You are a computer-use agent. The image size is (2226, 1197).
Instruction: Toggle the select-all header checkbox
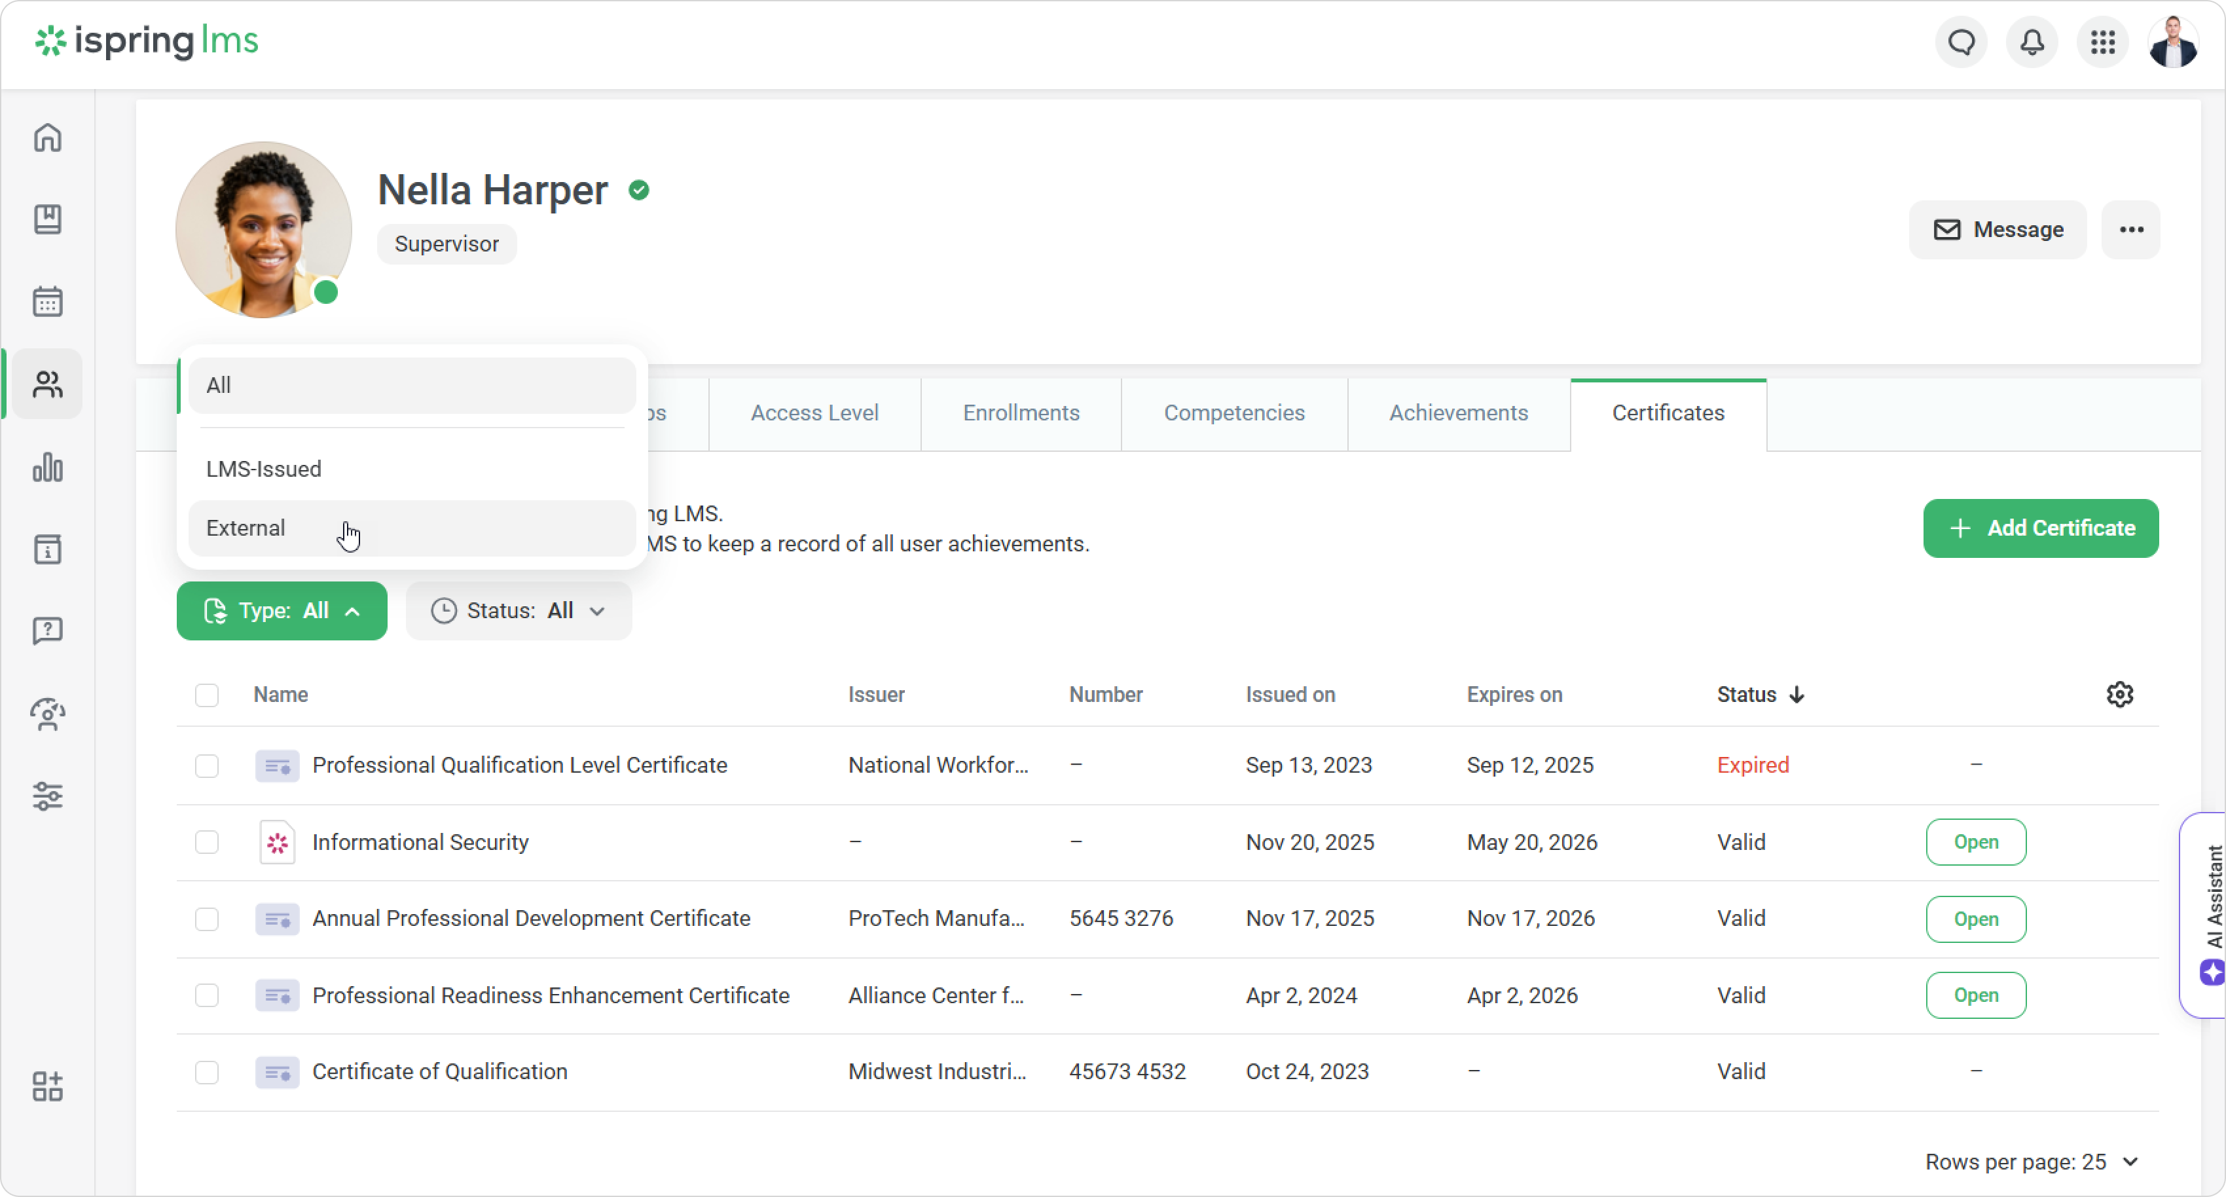click(x=206, y=695)
